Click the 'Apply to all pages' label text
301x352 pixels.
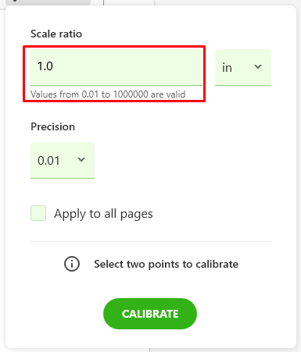tap(103, 214)
